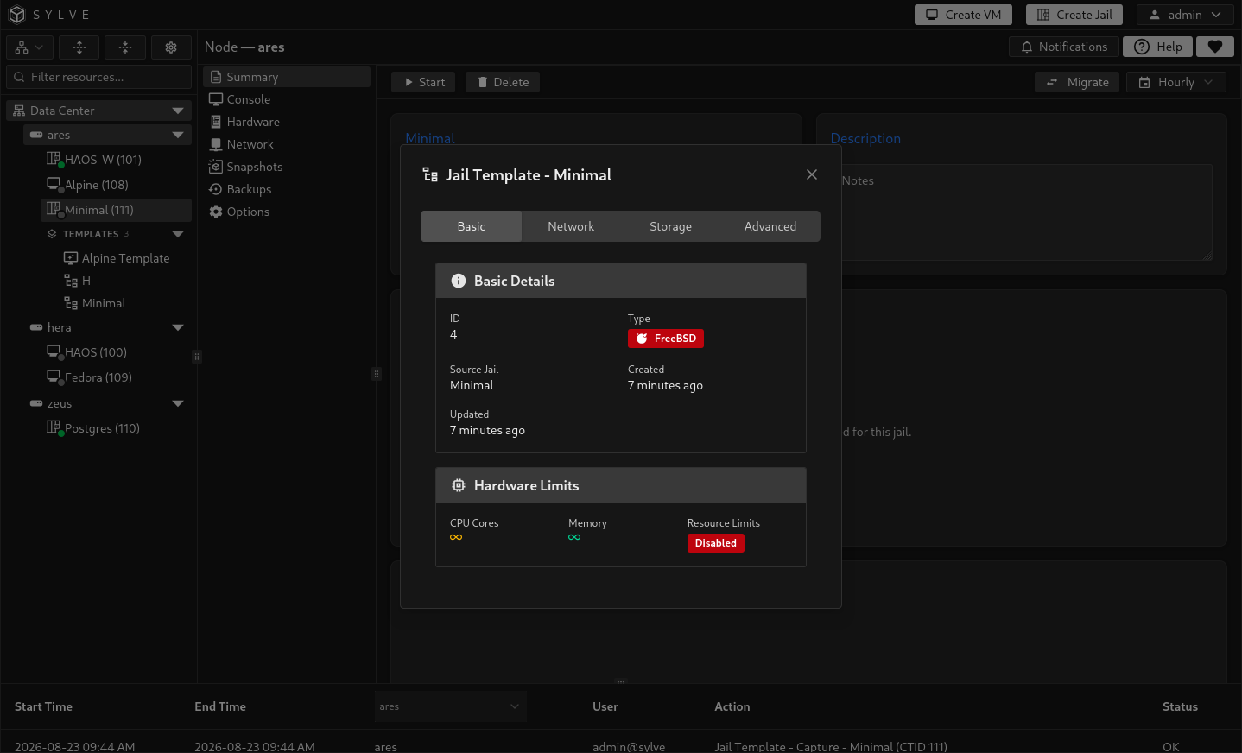Open the Console section
Viewport: 1242px width, 753px height.
[x=287, y=99]
